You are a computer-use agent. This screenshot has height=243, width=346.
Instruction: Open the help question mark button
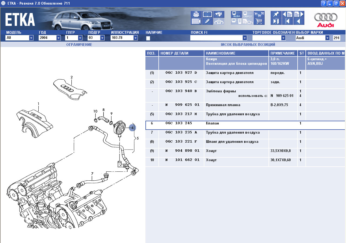click(324, 3)
